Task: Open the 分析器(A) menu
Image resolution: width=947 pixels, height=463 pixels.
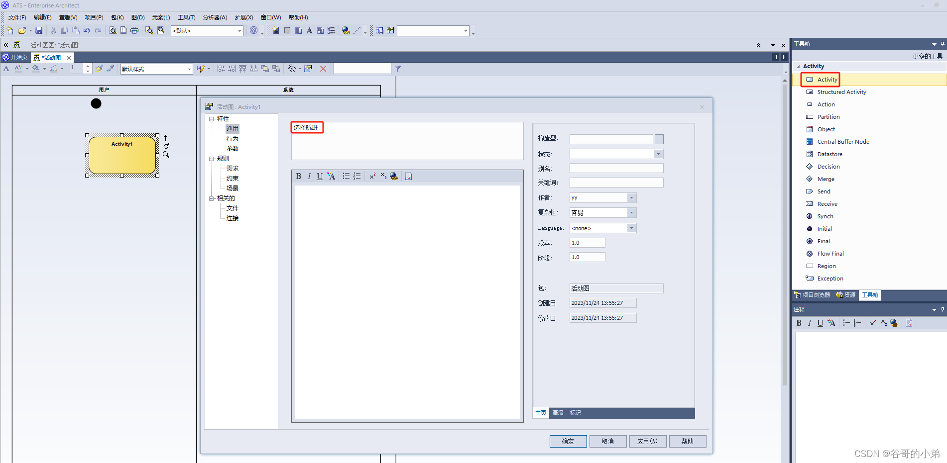Action: coord(215,17)
